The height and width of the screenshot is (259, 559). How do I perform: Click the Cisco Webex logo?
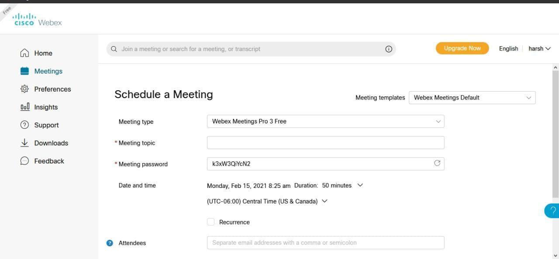[x=37, y=20]
